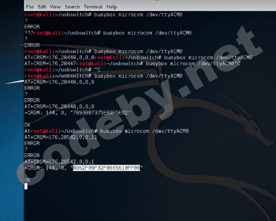Open the Edit menu
This screenshot has width=276, height=221.
click(x=42, y=7)
